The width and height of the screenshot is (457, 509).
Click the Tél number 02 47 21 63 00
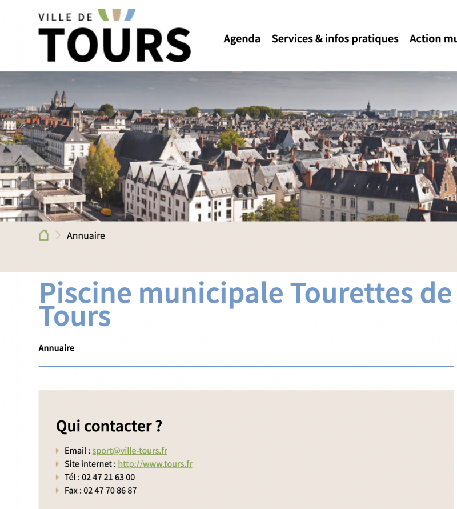point(108,477)
